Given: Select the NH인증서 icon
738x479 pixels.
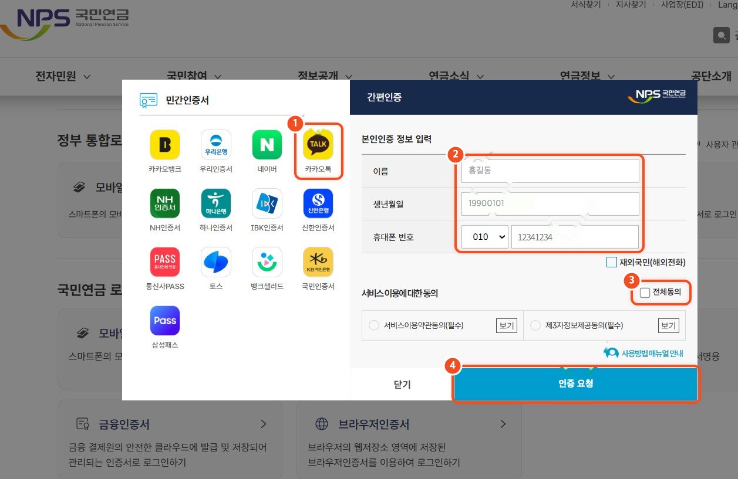Looking at the screenshot, I should [x=165, y=203].
